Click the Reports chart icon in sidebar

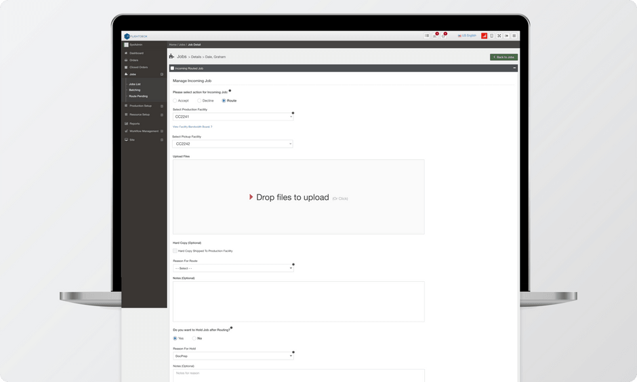point(126,123)
